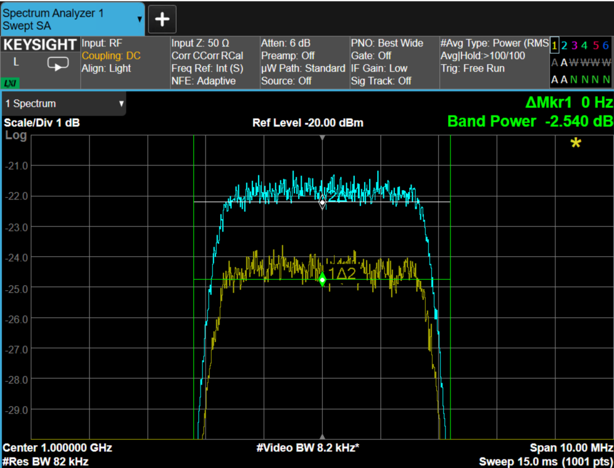Select the green marker 1 diamond on yellow trace

point(322,280)
